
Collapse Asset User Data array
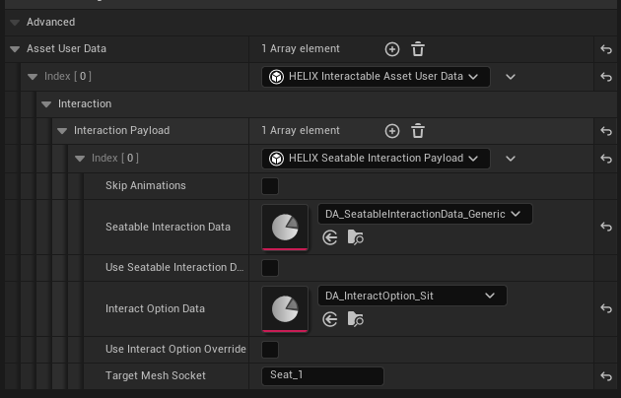pos(15,49)
